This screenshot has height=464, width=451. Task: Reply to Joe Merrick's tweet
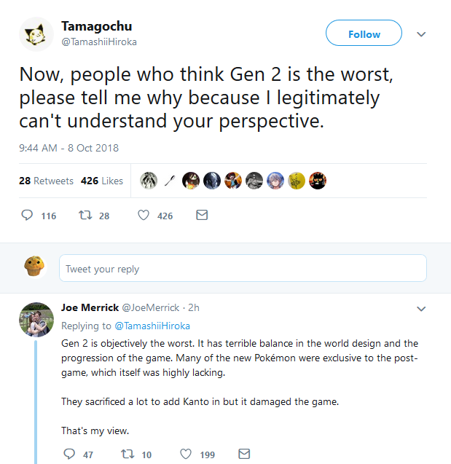click(69, 454)
